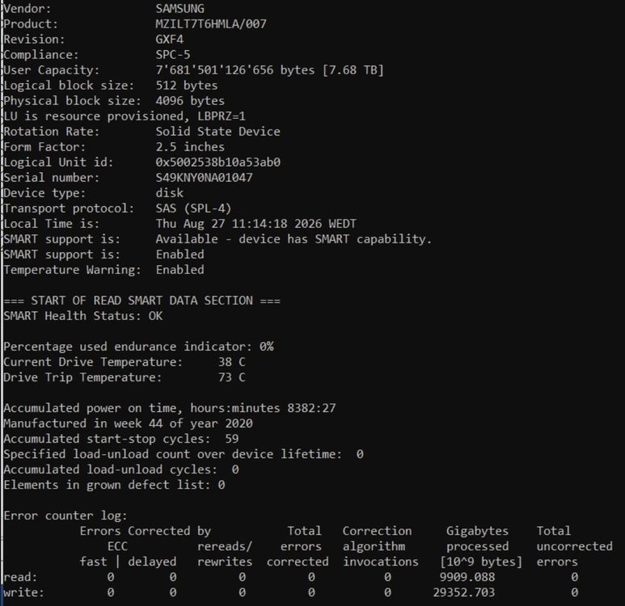This screenshot has width=625, height=606.
Task: Click the serial number S49KNY0NA01047
Action: tap(204, 177)
